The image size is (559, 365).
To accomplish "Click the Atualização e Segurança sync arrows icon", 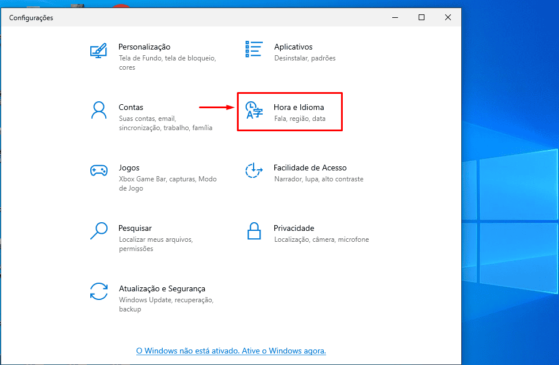I will pos(98,291).
